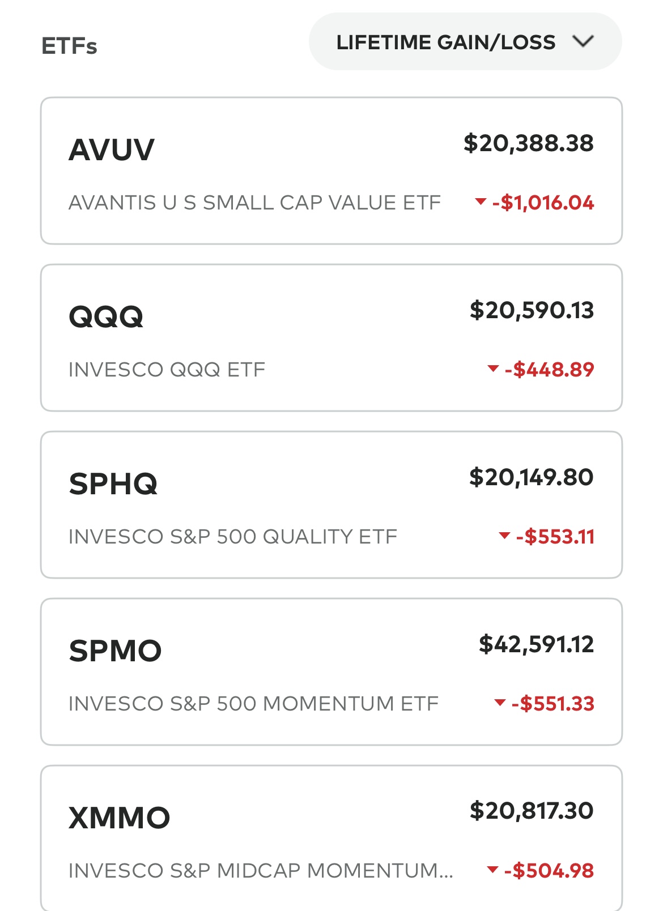Click the red down arrow beside -$551.33
Screen dimensions: 663x911
[x=500, y=703]
